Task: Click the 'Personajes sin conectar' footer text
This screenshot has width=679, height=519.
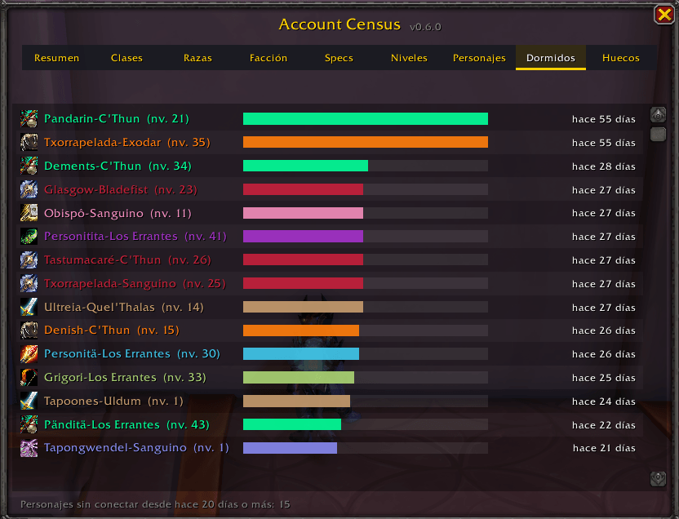Action: pyautogui.click(x=155, y=504)
